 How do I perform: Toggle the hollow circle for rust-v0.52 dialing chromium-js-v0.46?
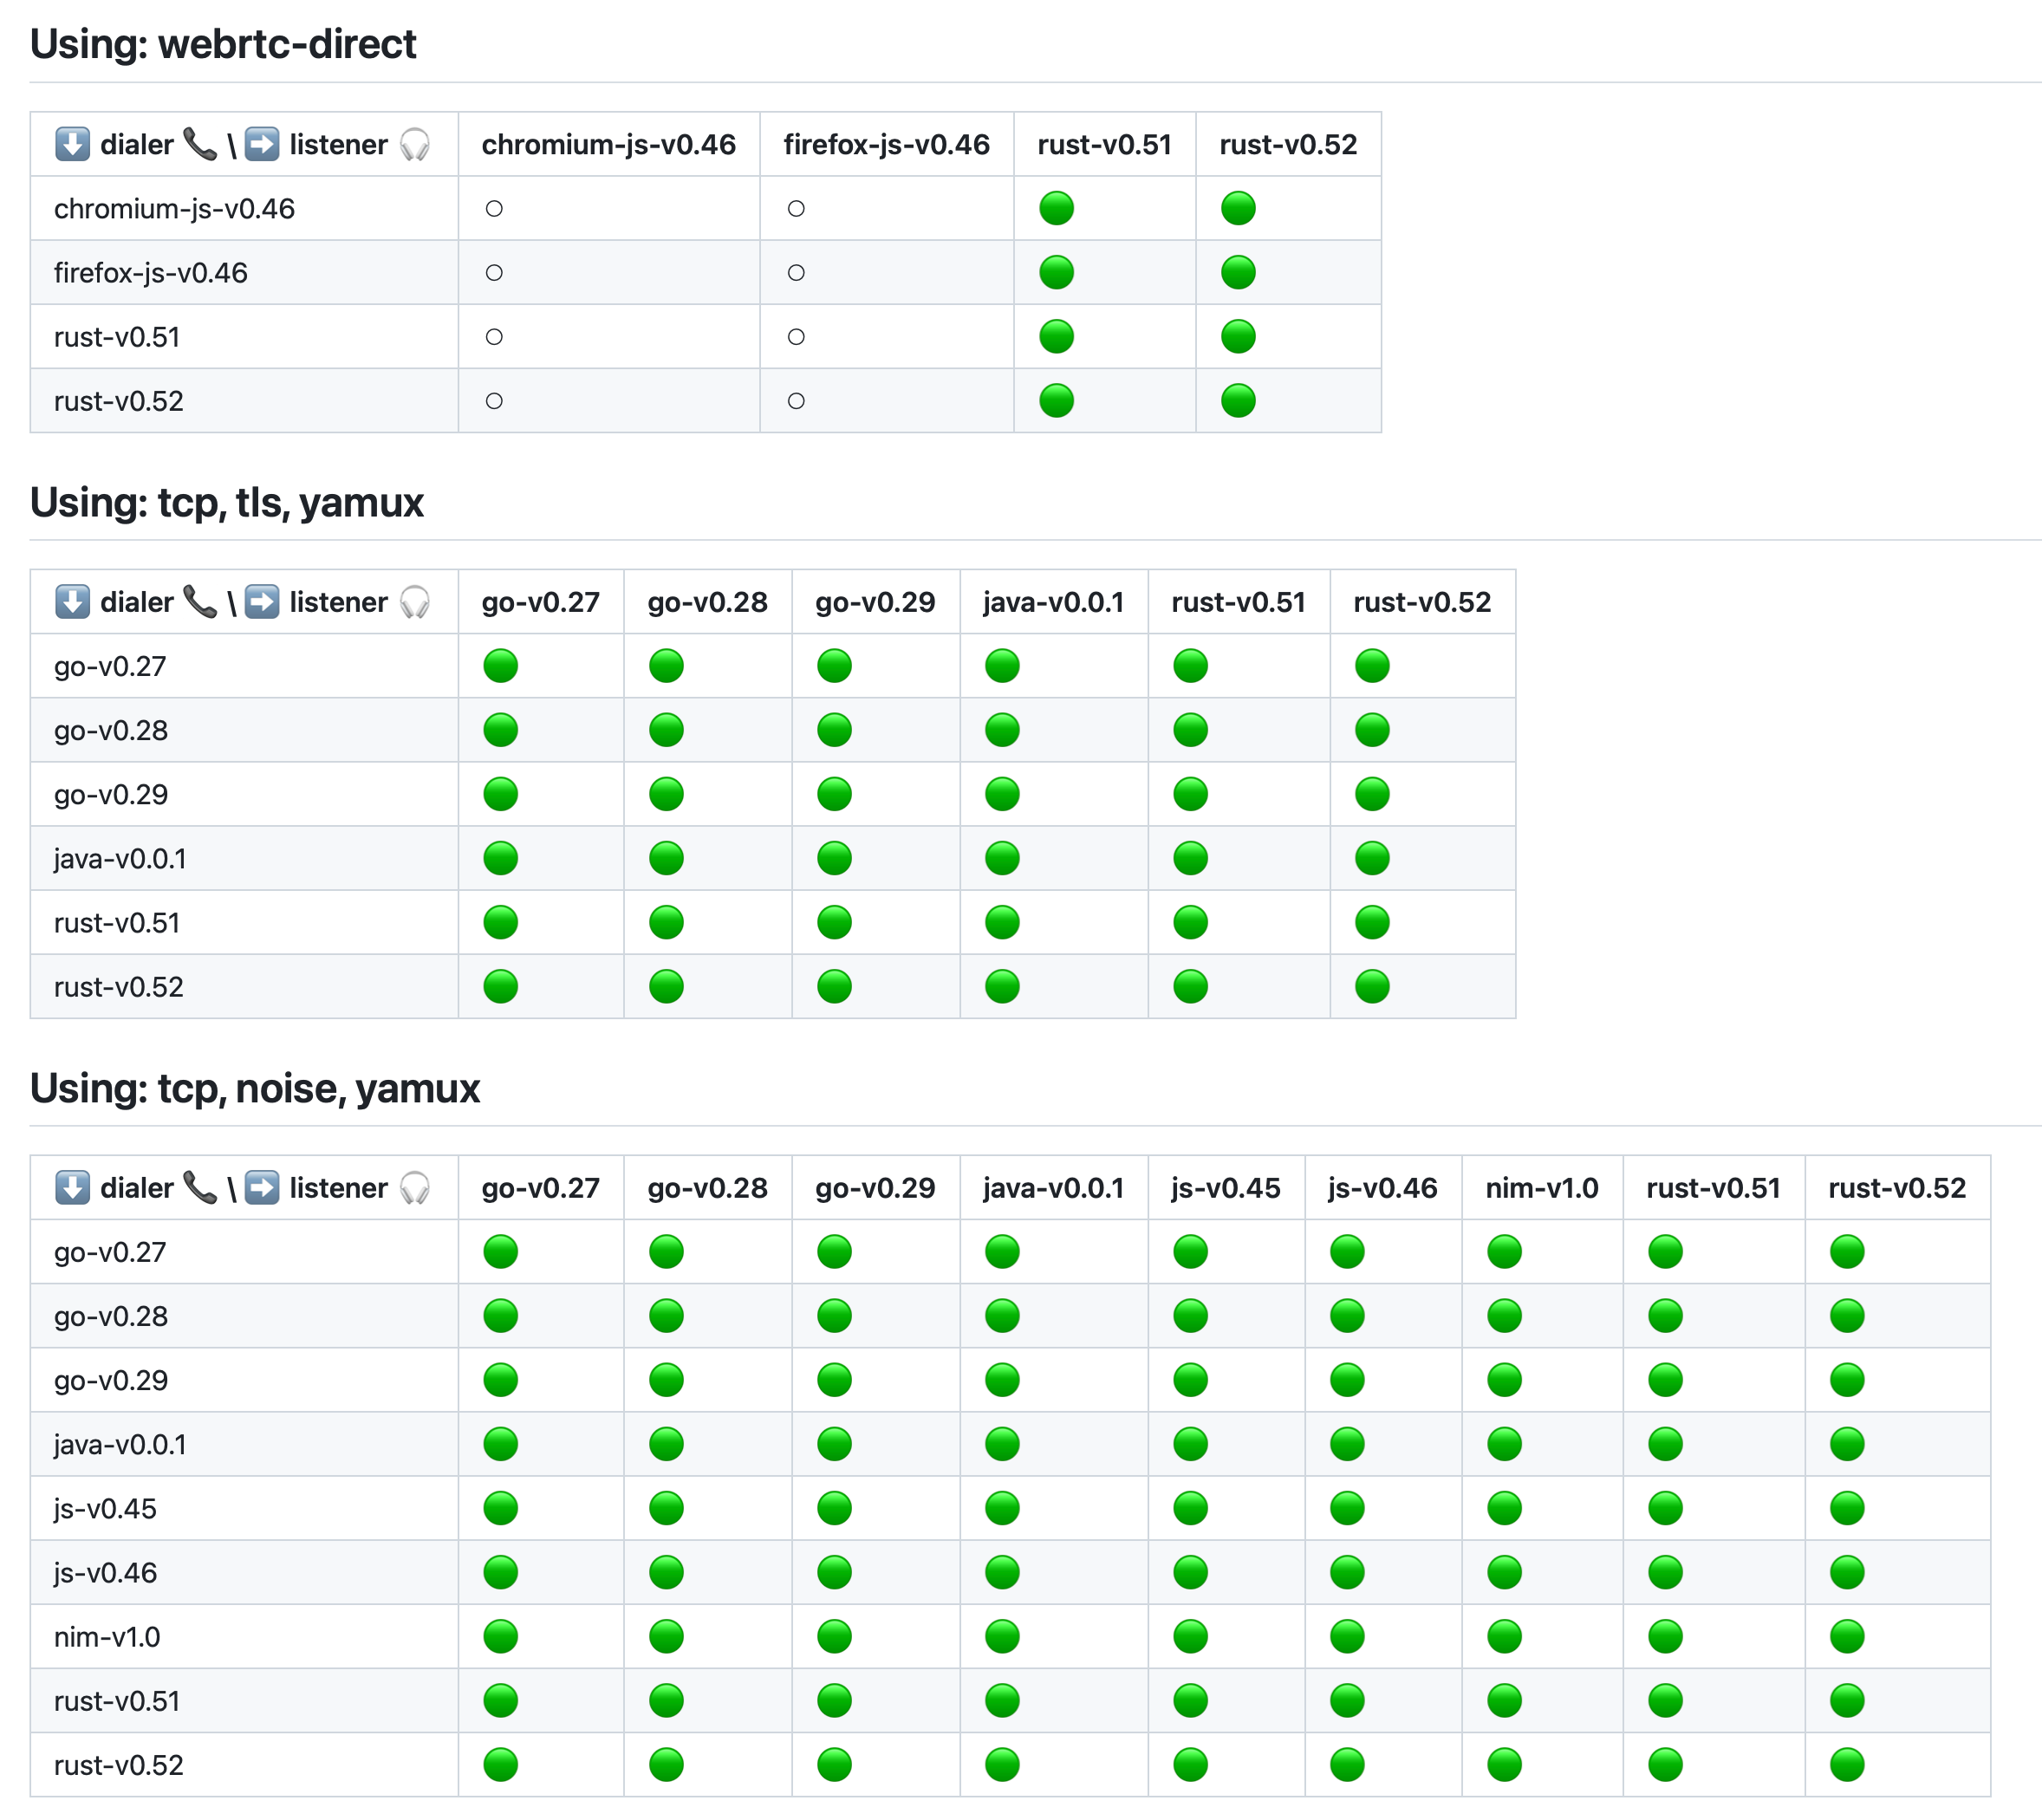click(493, 400)
